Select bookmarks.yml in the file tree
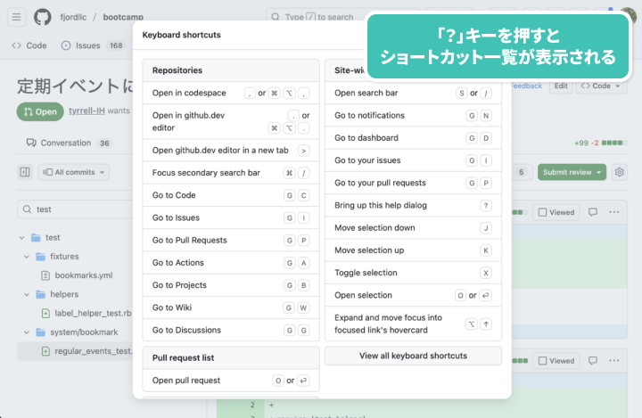642x418 pixels. point(83,275)
